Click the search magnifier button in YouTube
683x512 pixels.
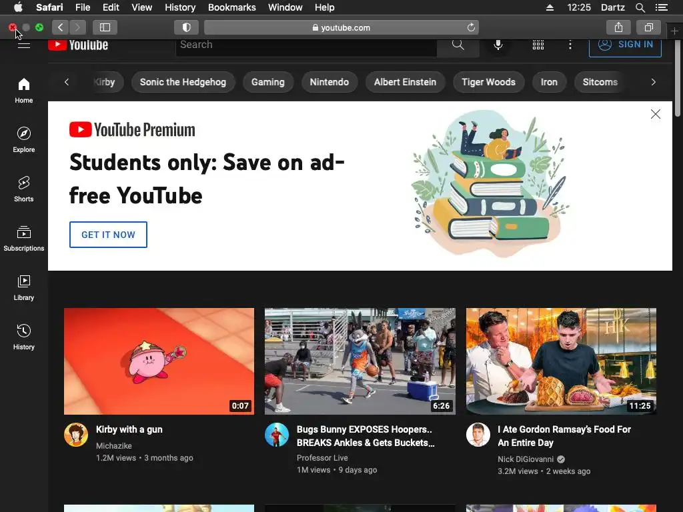click(458, 45)
